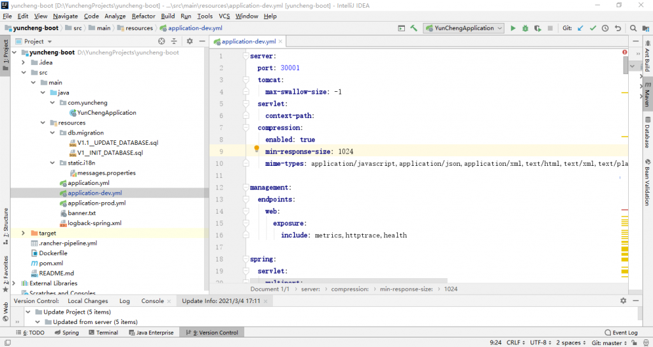Screen dimensions: 653x347
Task: Expand the target folder
Action: (24, 233)
